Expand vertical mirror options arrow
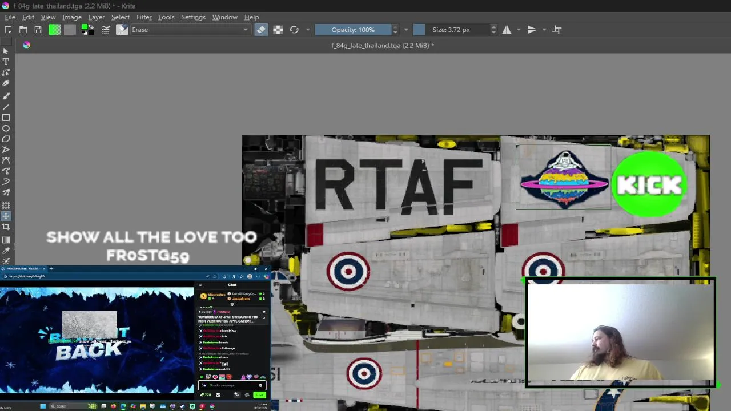 [544, 30]
